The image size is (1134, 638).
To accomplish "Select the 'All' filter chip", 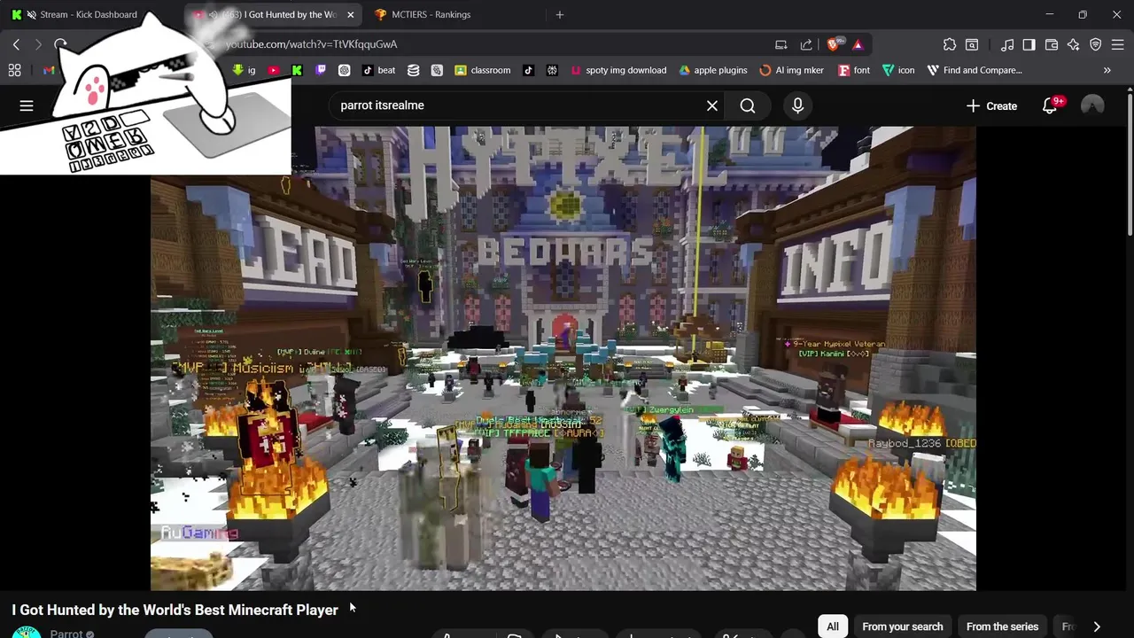I will click(832, 626).
